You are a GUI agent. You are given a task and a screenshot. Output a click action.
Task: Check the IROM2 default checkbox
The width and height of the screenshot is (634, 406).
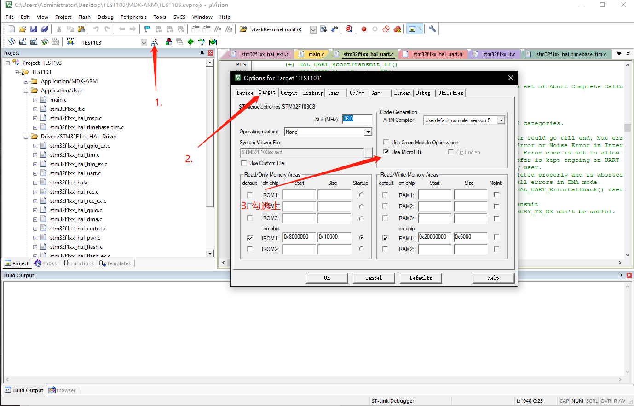[250, 249]
